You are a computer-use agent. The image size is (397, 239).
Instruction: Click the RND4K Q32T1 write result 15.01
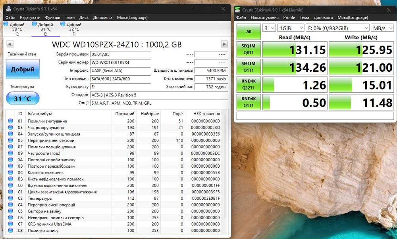click(x=361, y=85)
